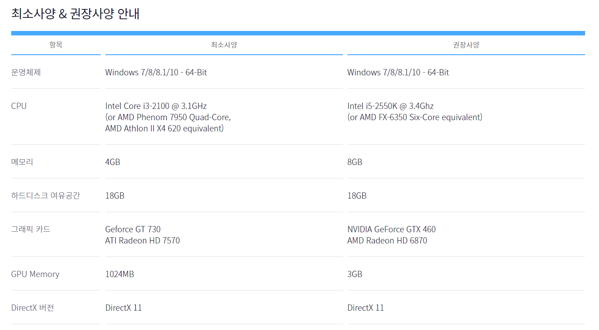Click the GPU Memory row label
The image size is (599, 330).
(x=35, y=274)
